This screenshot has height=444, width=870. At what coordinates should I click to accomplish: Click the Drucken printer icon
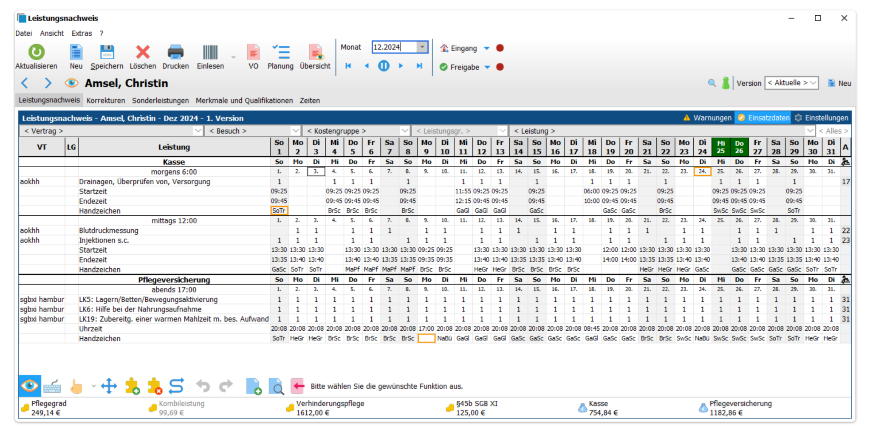(175, 52)
